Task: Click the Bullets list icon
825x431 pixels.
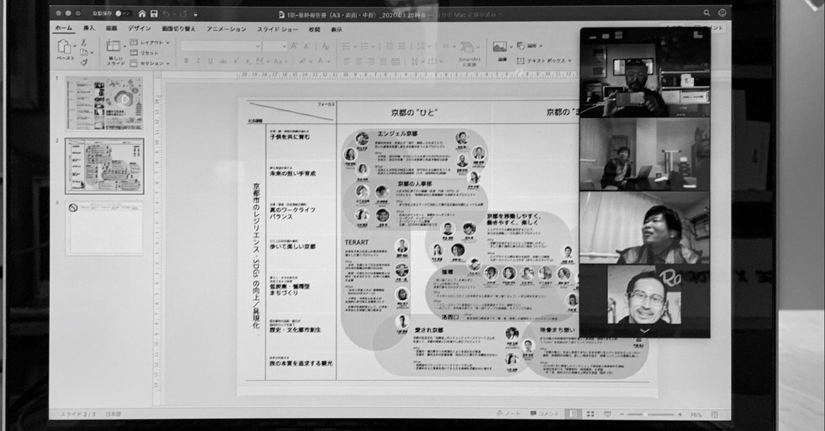Action: tap(346, 46)
